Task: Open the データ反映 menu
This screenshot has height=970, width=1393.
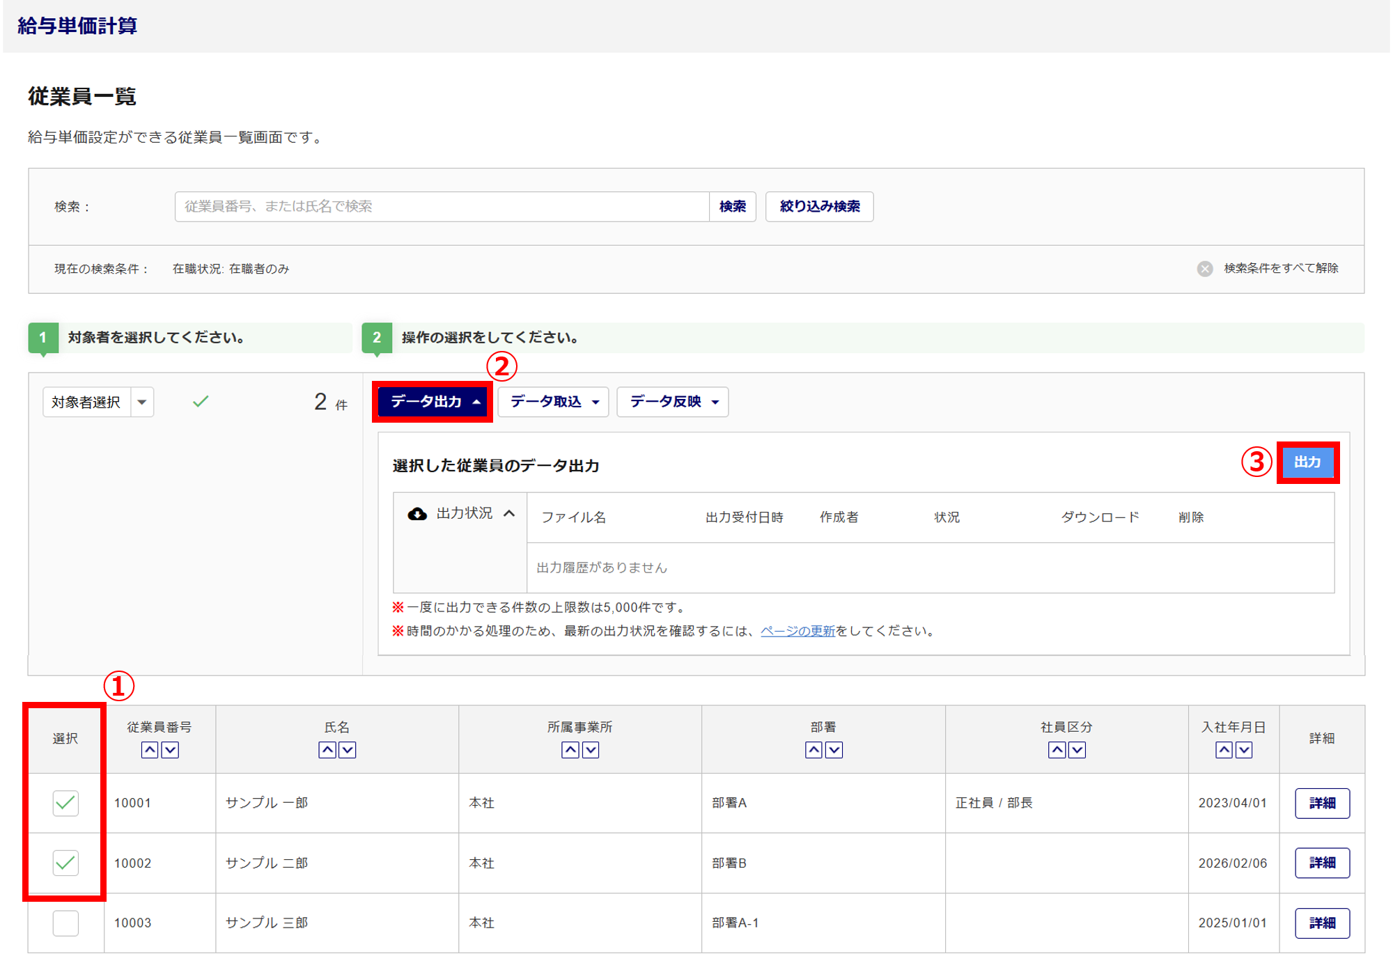Action: point(673,402)
